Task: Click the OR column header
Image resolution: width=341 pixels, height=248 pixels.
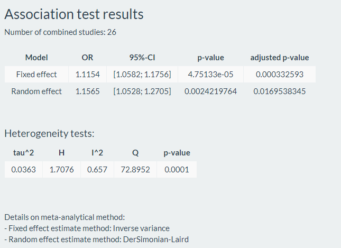Action: click(87, 57)
